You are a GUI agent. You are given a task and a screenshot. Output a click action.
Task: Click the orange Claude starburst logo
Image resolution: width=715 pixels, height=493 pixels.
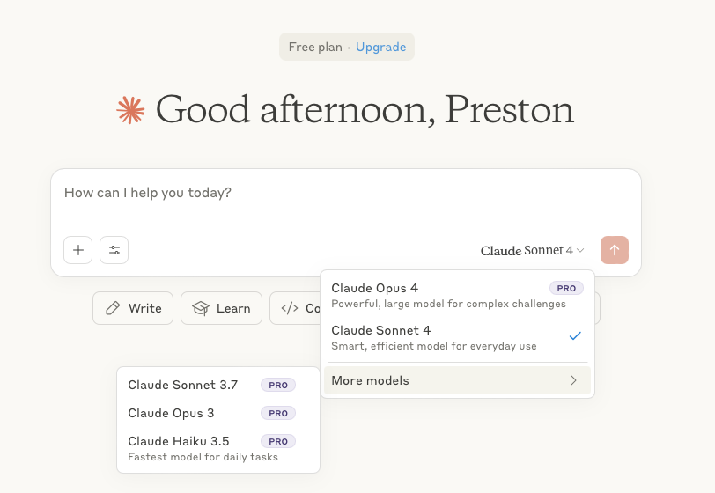pyautogui.click(x=130, y=110)
